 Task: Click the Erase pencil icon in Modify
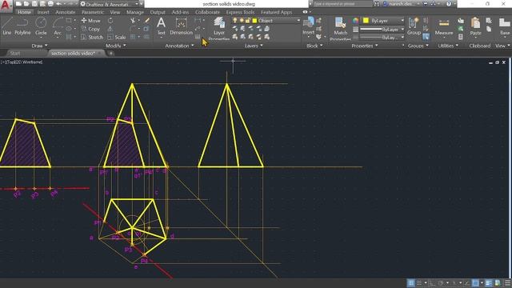pyautogui.click(x=147, y=21)
